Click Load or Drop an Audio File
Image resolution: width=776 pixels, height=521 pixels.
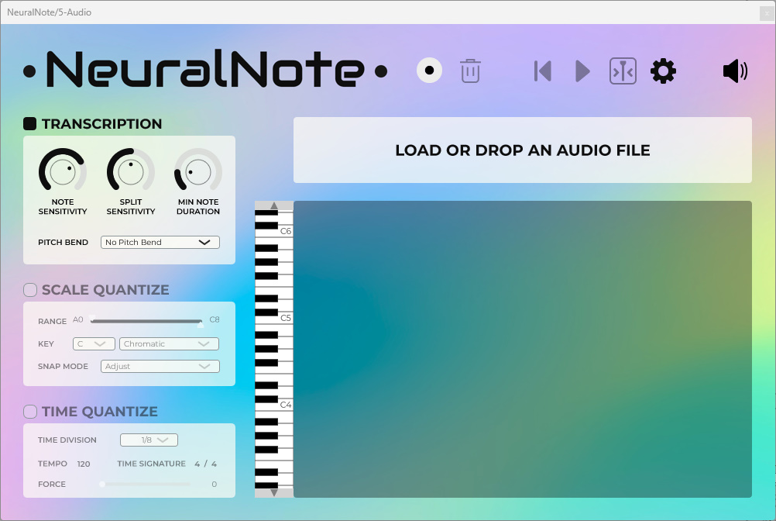pos(522,150)
